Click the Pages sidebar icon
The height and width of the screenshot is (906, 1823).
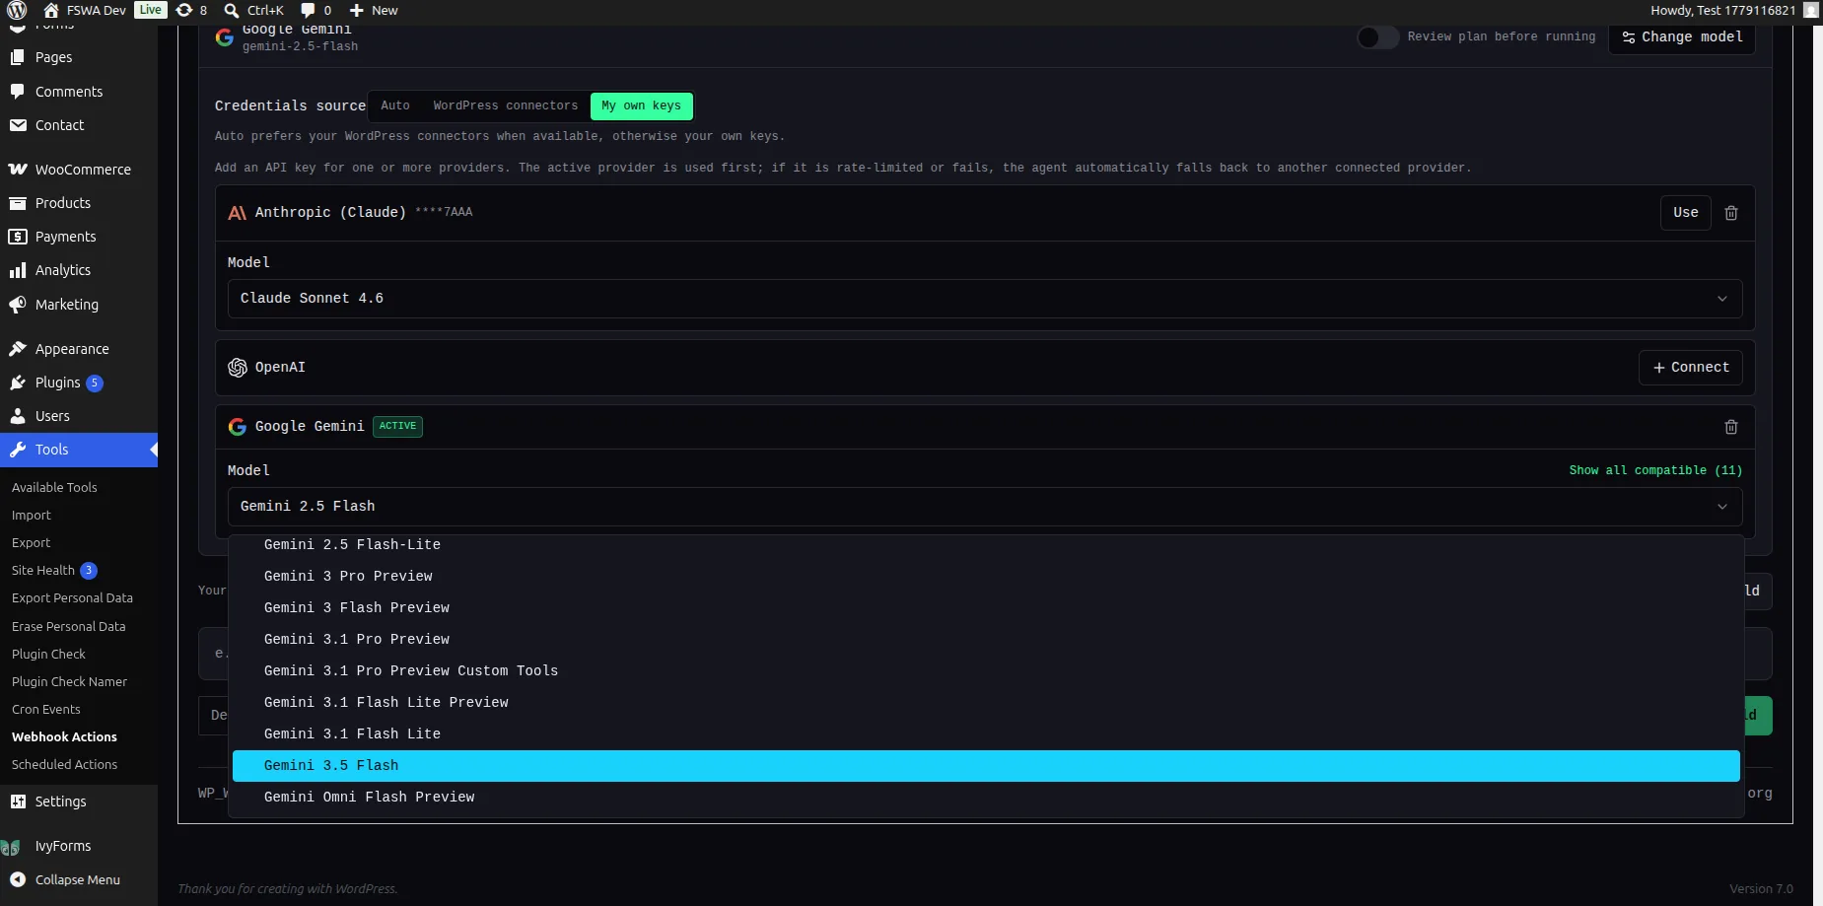coord(18,57)
